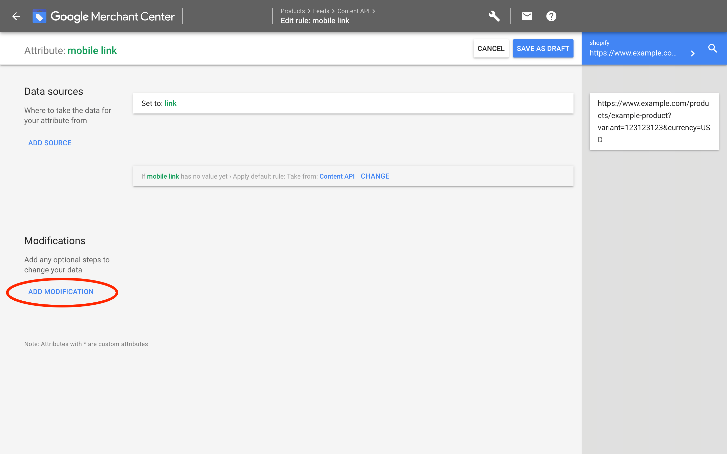This screenshot has height=454, width=727.
Task: Click the ADD SOURCE link
Action: pos(50,143)
